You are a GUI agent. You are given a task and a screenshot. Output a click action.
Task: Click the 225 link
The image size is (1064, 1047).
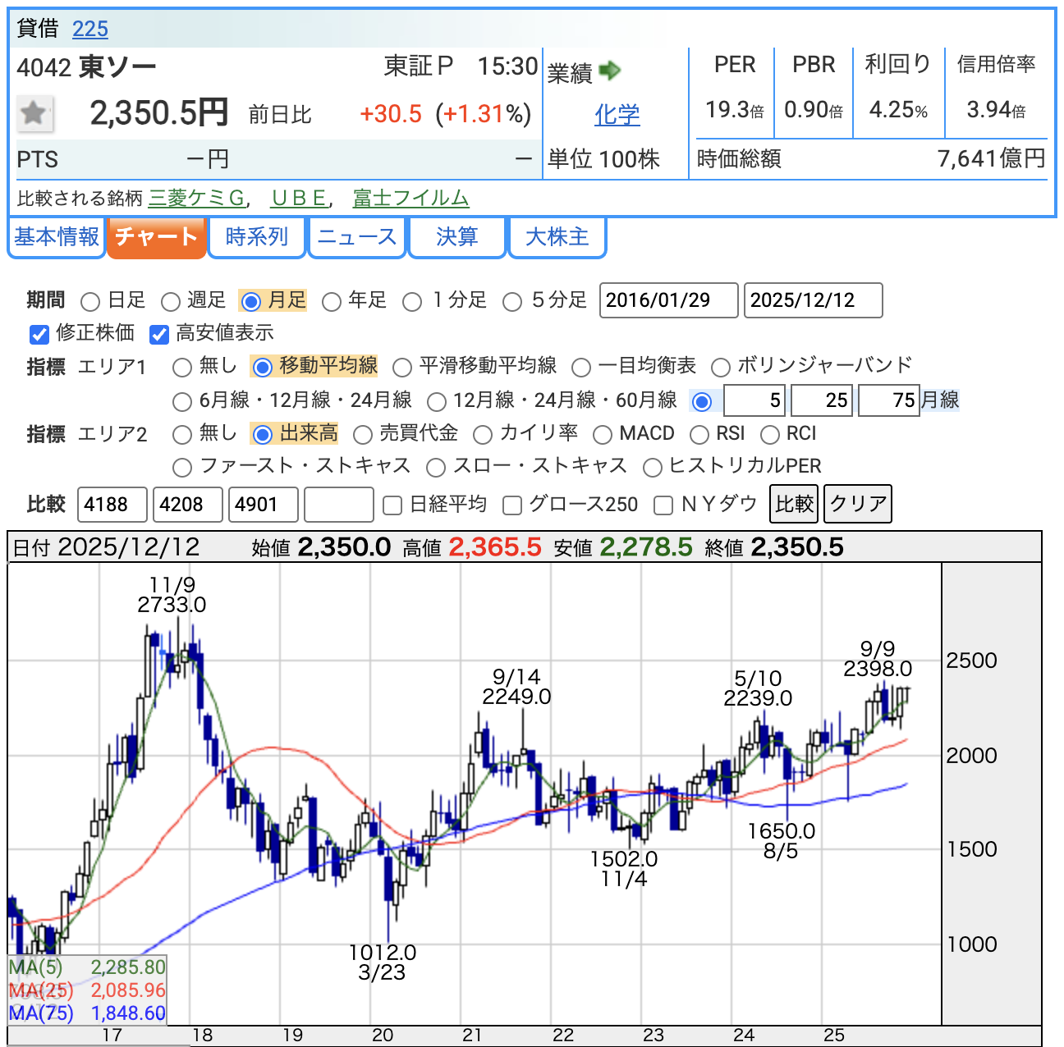[x=90, y=29]
